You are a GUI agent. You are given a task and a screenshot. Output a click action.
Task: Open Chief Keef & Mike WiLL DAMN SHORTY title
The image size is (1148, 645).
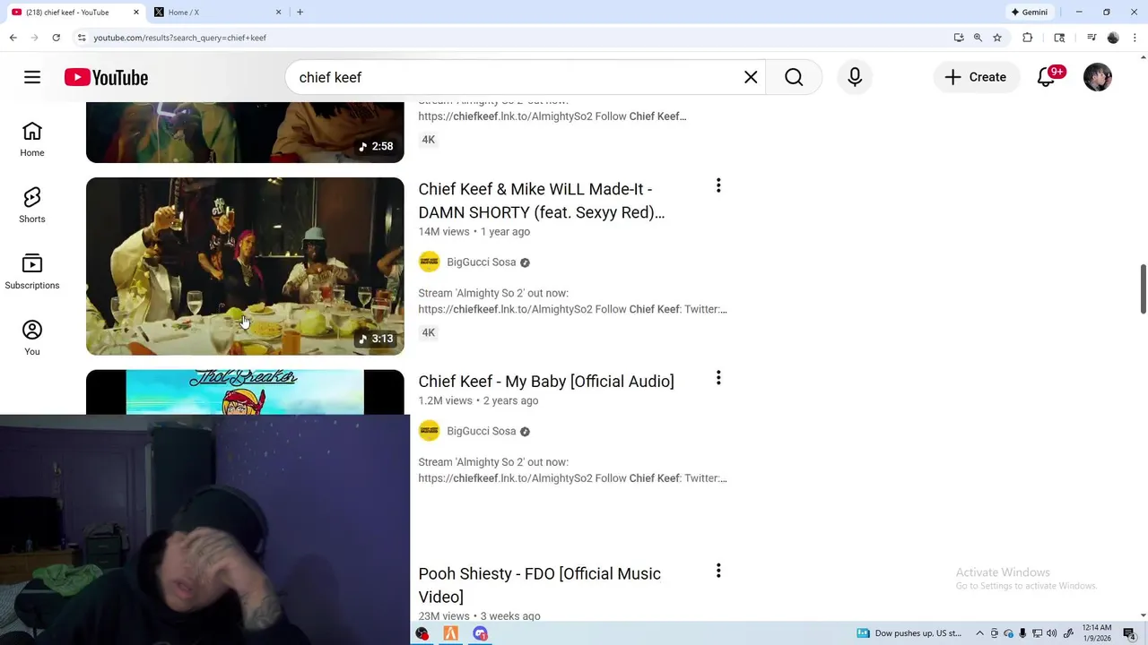(x=542, y=201)
